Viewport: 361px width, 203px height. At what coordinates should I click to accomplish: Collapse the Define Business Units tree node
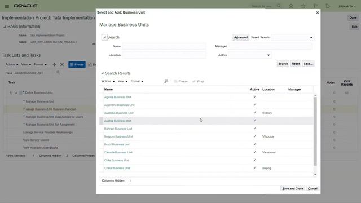[16, 92]
